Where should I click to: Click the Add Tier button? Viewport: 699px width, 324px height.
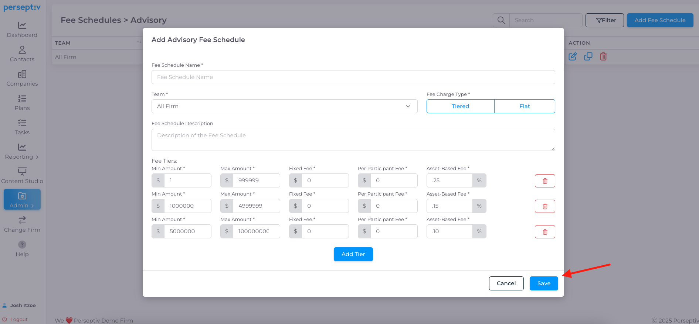(x=353, y=254)
